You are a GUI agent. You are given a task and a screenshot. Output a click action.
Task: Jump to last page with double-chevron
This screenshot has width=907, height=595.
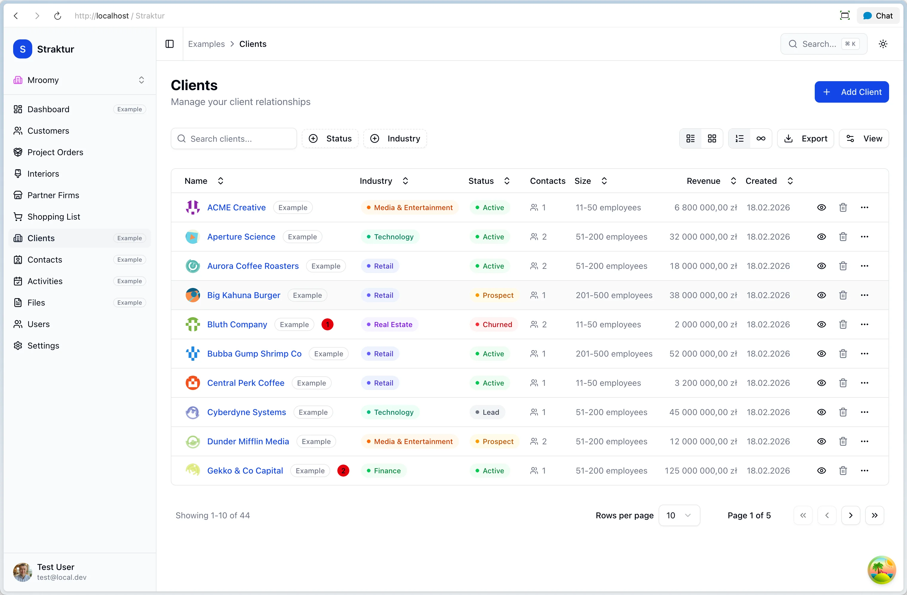pyautogui.click(x=875, y=515)
